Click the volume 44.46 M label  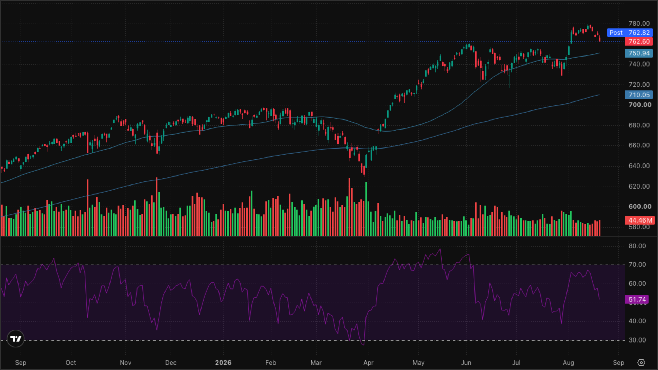[640, 220]
